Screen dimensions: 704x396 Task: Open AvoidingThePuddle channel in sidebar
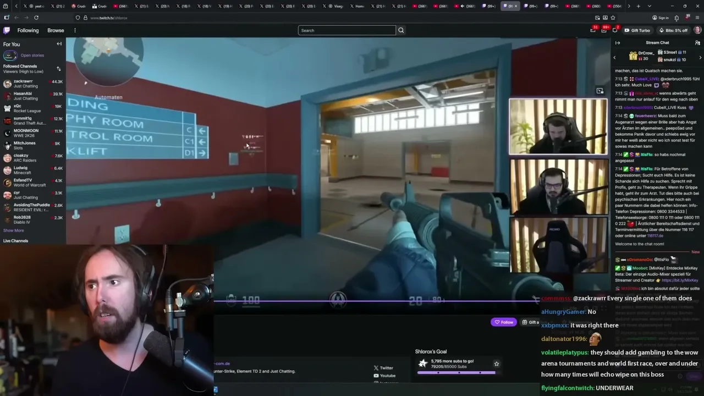(32, 207)
